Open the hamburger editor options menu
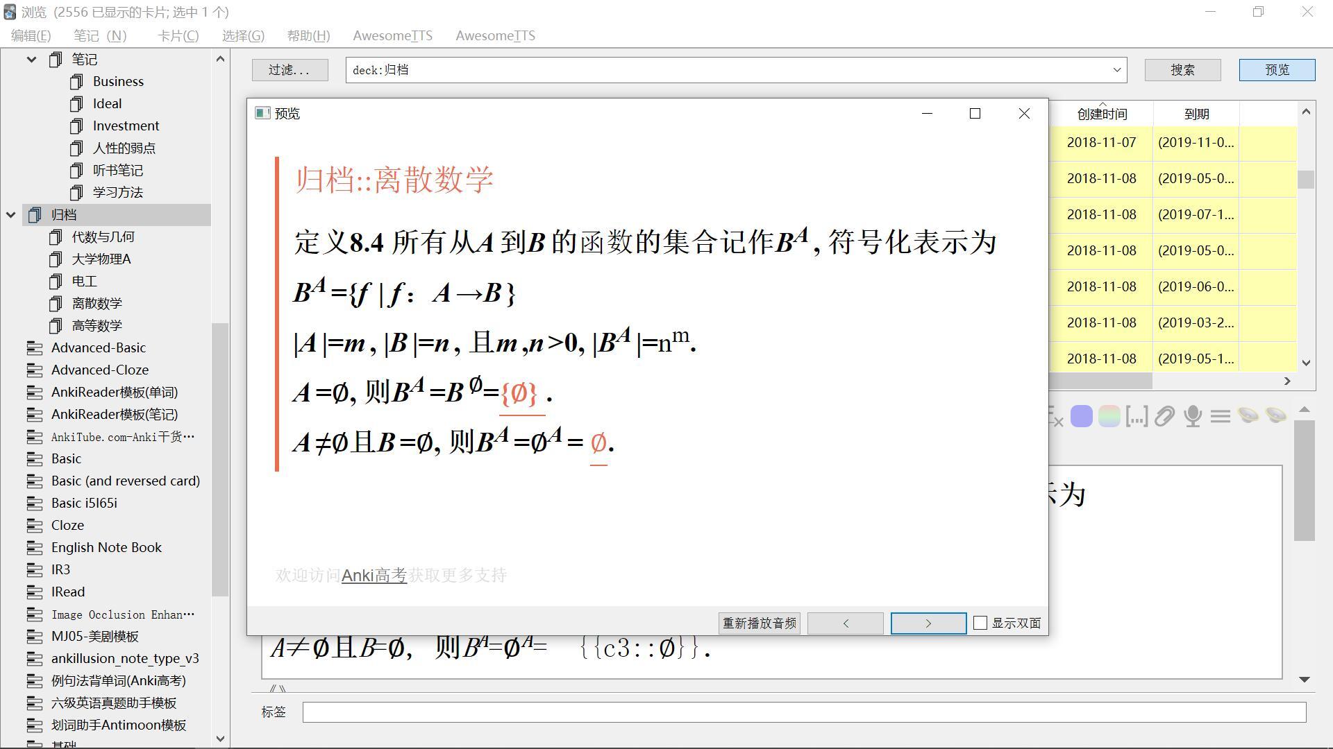 1220,417
